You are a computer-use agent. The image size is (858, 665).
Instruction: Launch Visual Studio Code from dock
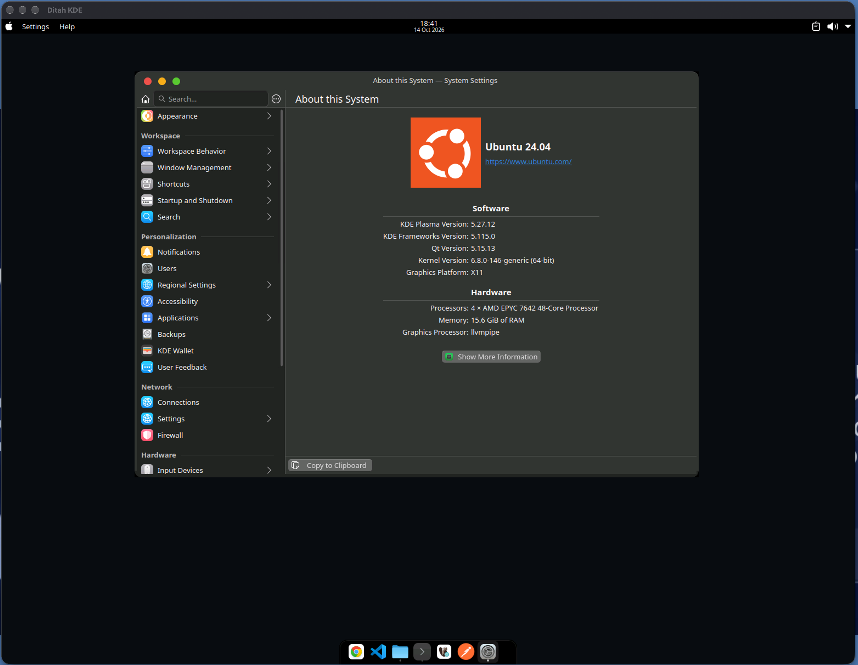point(378,652)
